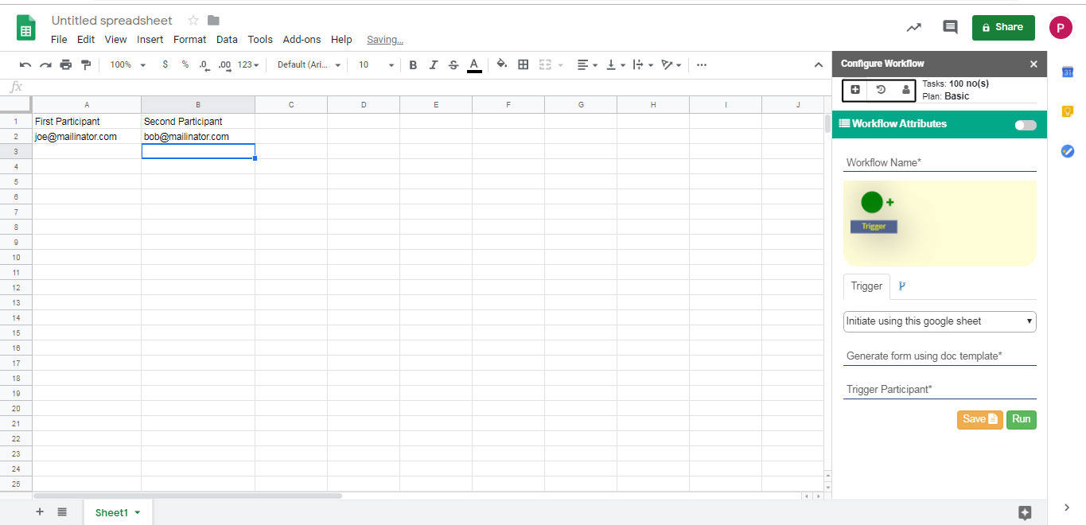Open the text color picker

tap(474, 64)
